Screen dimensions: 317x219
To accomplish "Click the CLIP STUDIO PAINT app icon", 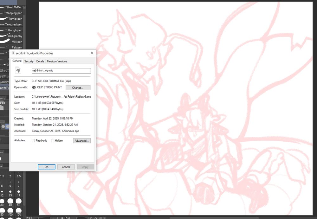I will pos(34,87).
